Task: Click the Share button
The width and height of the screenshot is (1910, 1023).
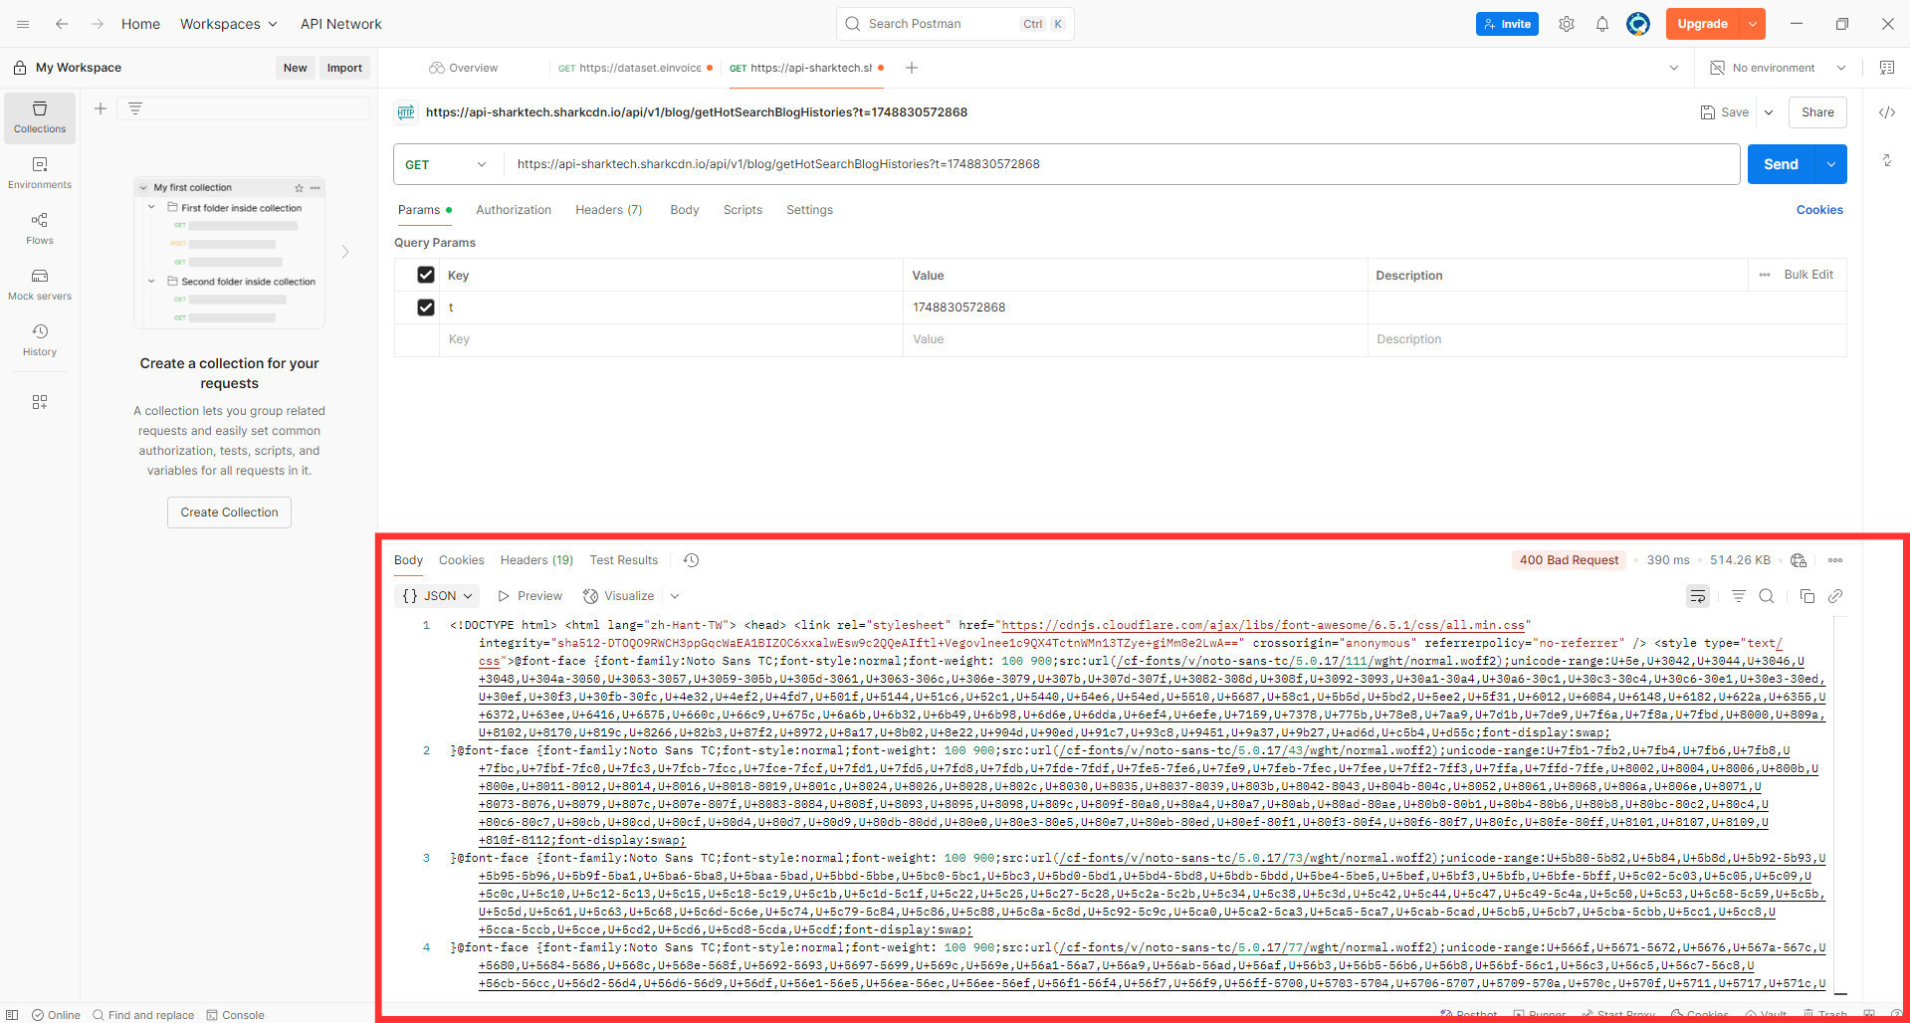Action: click(x=1817, y=112)
